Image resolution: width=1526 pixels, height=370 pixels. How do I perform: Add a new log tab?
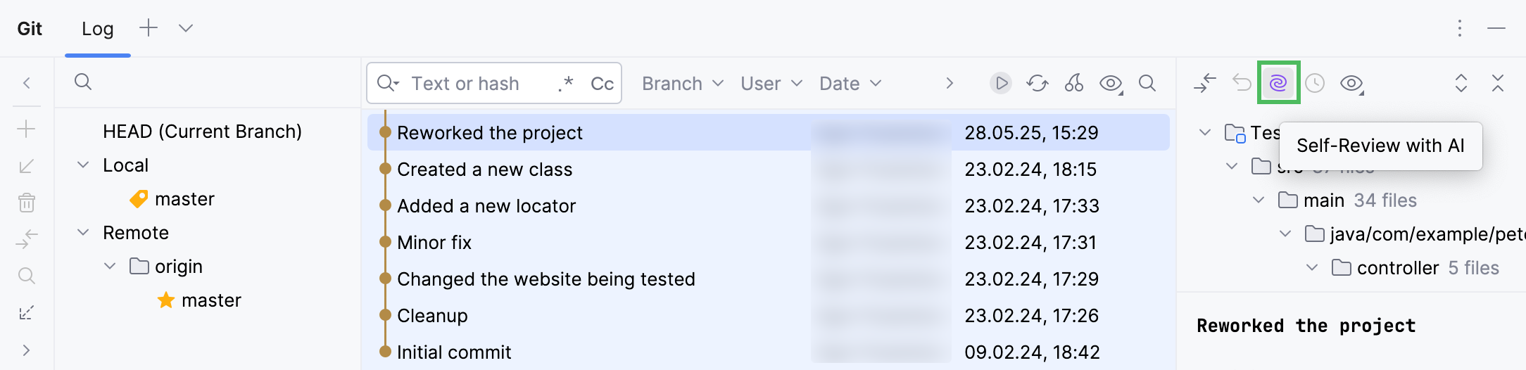tap(149, 28)
